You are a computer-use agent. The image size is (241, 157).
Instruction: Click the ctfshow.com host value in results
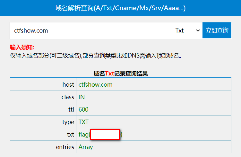pyautogui.click(x=95, y=85)
